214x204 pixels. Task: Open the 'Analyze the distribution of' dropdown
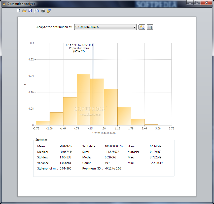(x=105, y=27)
